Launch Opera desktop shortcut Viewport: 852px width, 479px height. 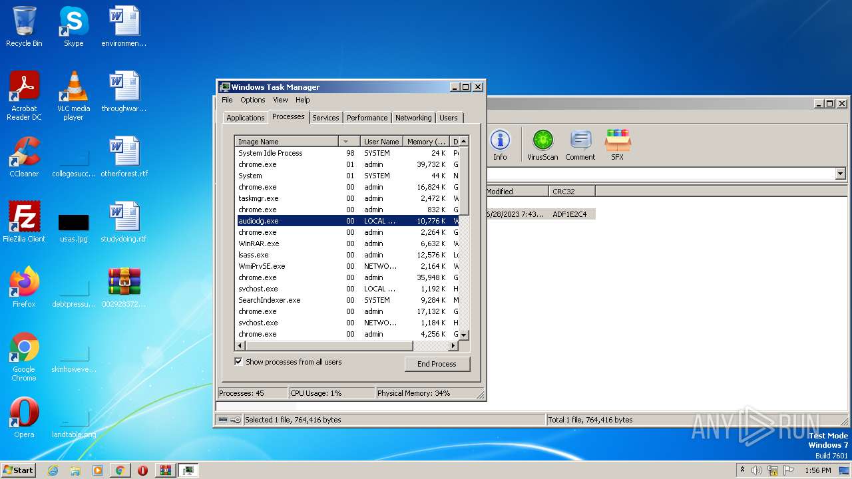tap(24, 418)
